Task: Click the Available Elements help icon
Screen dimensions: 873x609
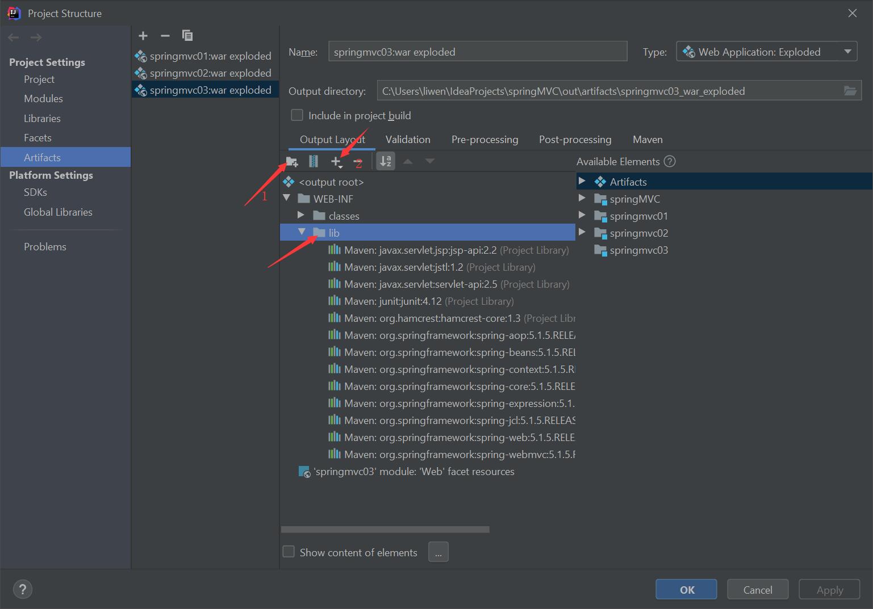Action: click(670, 162)
